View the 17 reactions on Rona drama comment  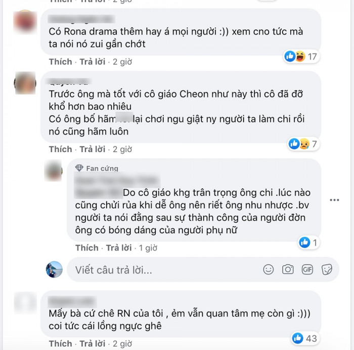pyautogui.click(x=301, y=57)
